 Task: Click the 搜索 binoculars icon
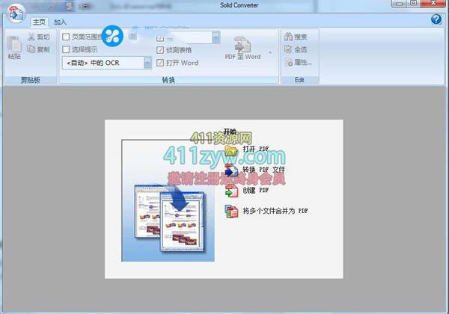[x=288, y=37]
